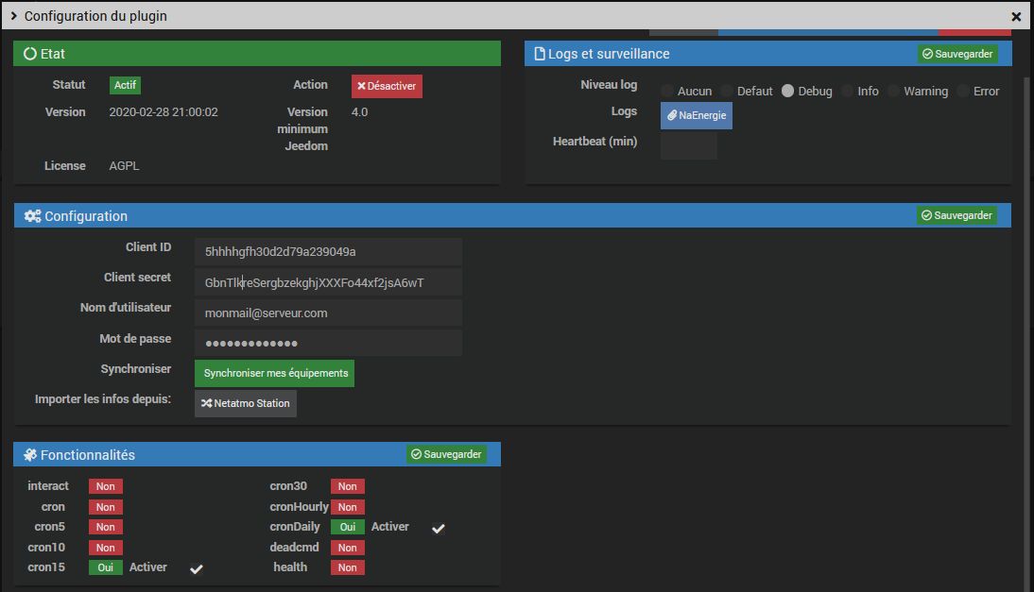Click the Désactiver plugin button
Viewport: 1034px width, 592px height.
[x=388, y=86]
